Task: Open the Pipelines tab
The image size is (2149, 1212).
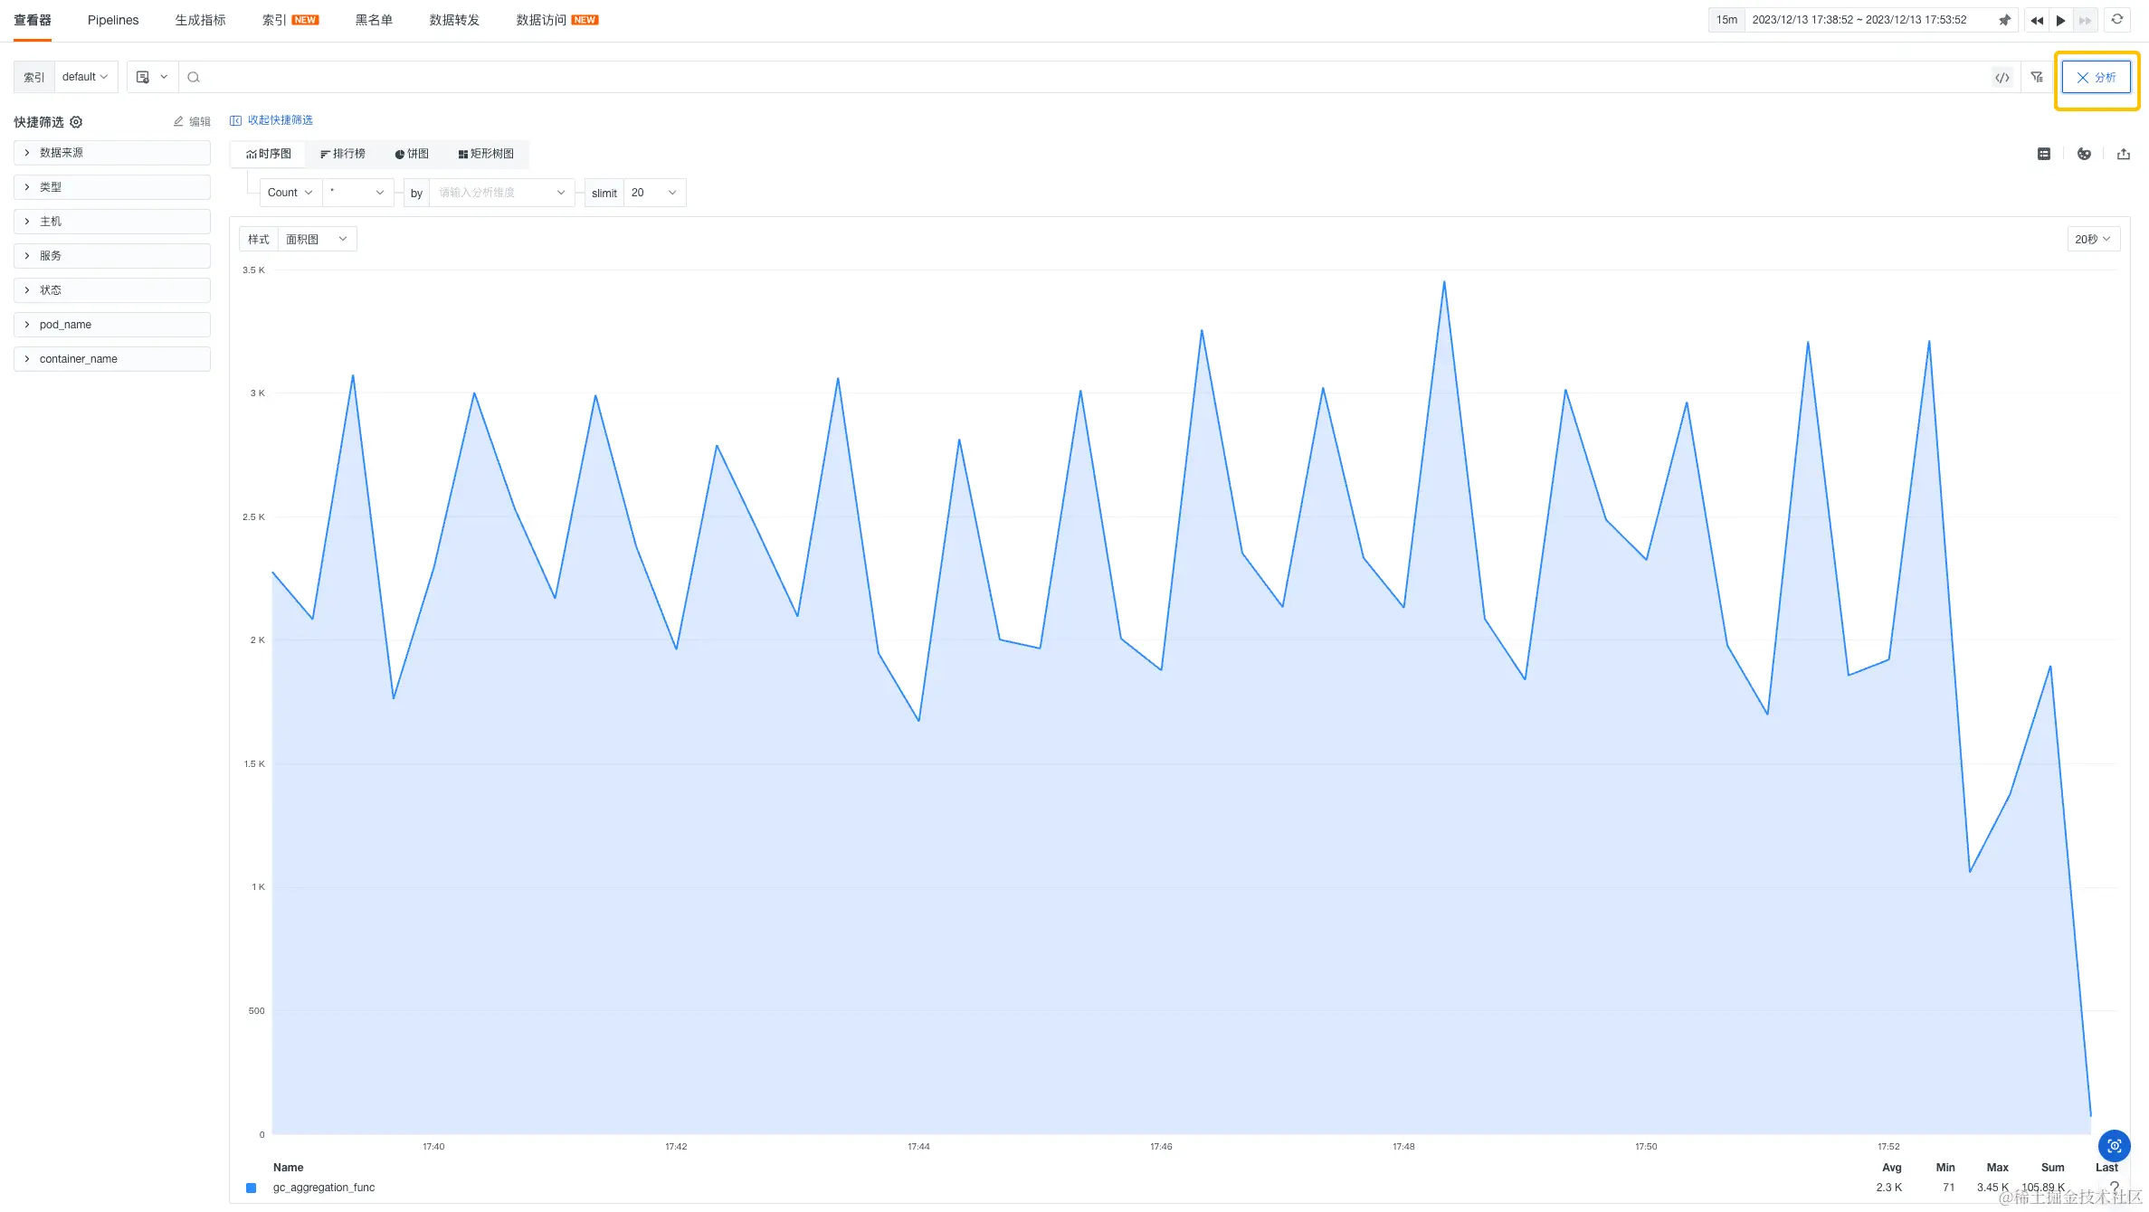Action: click(113, 20)
